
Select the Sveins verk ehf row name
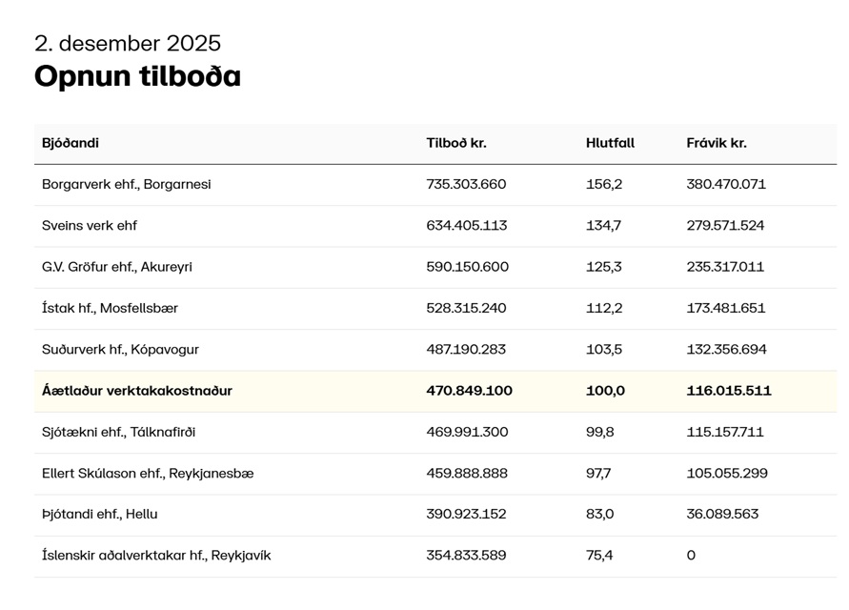[90, 226]
